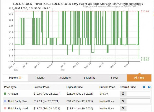Click the red $25.00 high-price chart label
This screenshot has height=112, width=154.
pyautogui.click(x=145, y=11)
